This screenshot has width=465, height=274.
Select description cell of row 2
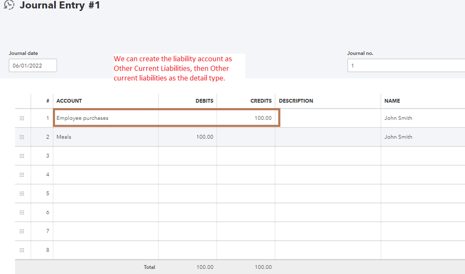(x=328, y=137)
